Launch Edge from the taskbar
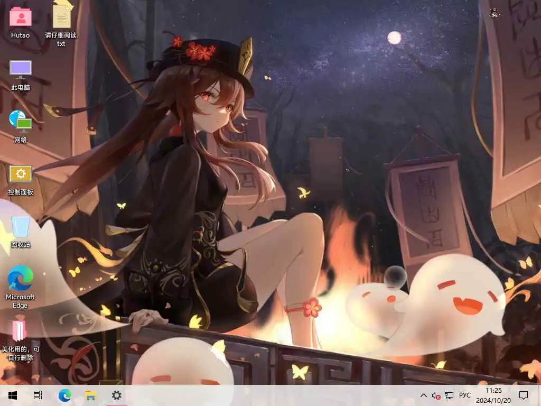 [64, 395]
